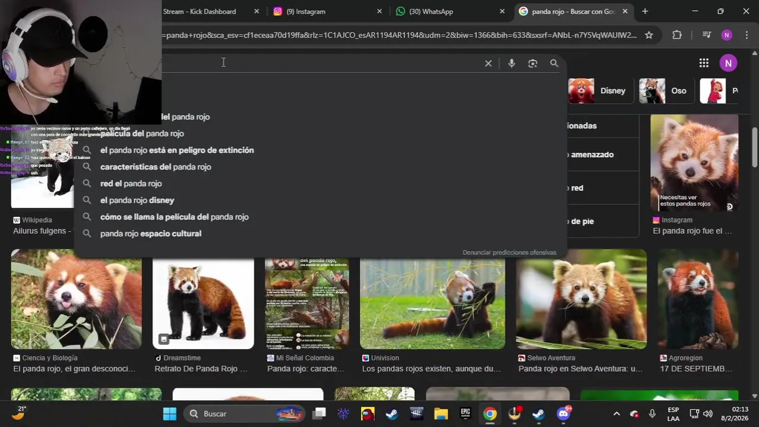Close the Instagram tab
759x427 pixels.
pos(379,11)
